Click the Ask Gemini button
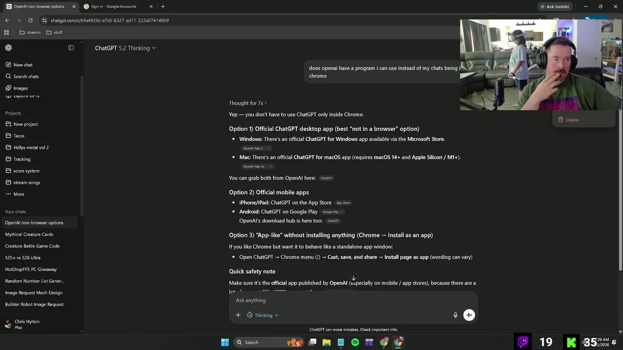This screenshot has width=623, height=350. [x=554, y=6]
